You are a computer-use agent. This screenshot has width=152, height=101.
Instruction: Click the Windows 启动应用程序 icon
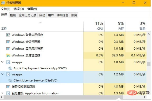coord(8,49)
